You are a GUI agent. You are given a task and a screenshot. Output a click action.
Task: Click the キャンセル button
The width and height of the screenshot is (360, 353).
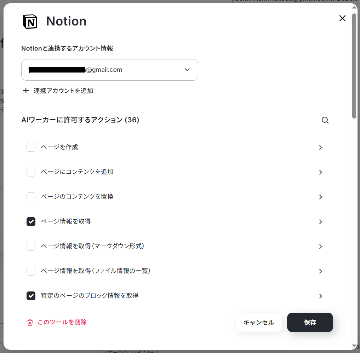coord(258,322)
